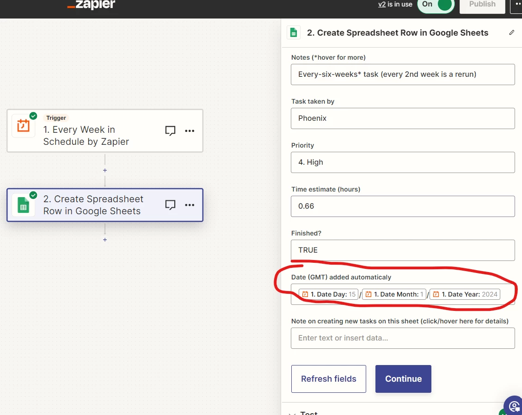Open the top bar more menu
Image resolution: width=522 pixels, height=415 pixels.
tap(517, 4)
